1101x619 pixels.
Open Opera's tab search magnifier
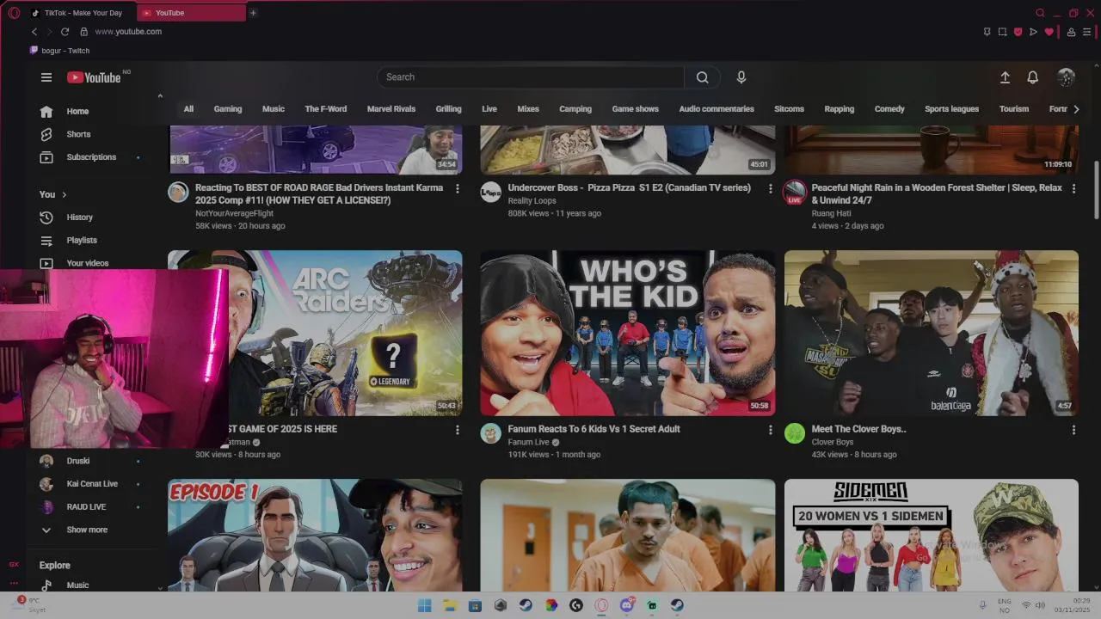(x=1040, y=13)
